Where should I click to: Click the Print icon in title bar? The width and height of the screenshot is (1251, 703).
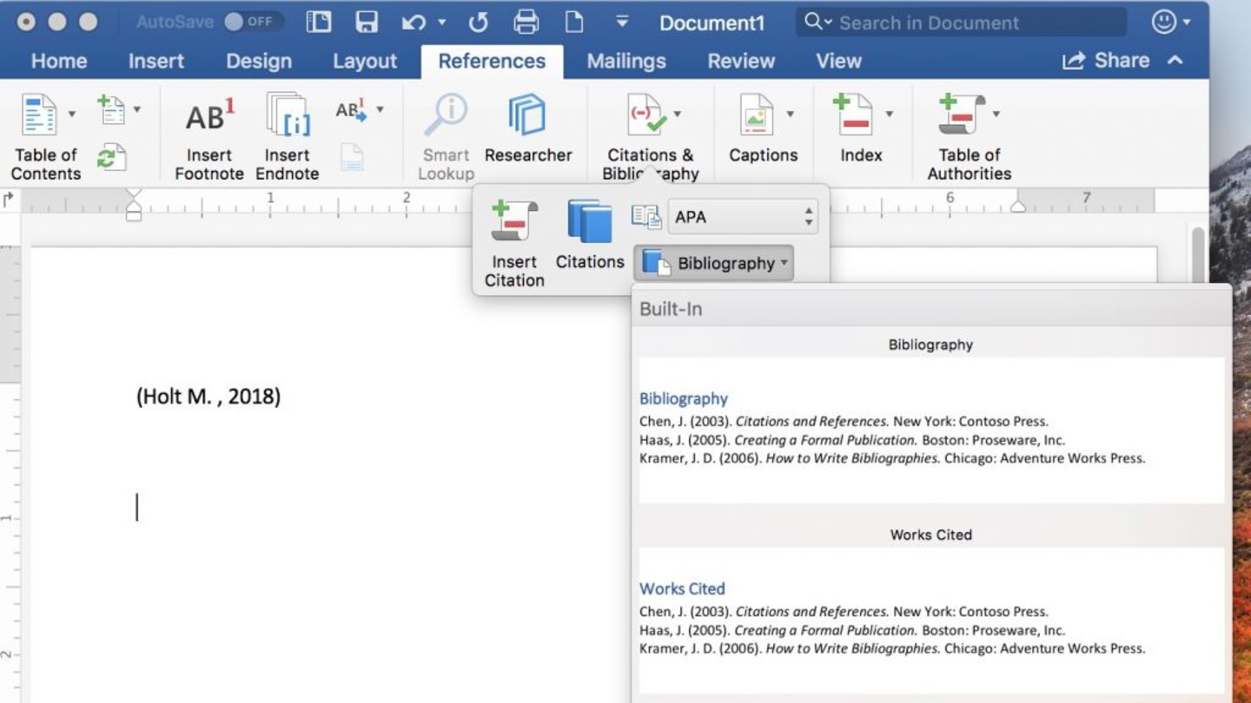526,22
